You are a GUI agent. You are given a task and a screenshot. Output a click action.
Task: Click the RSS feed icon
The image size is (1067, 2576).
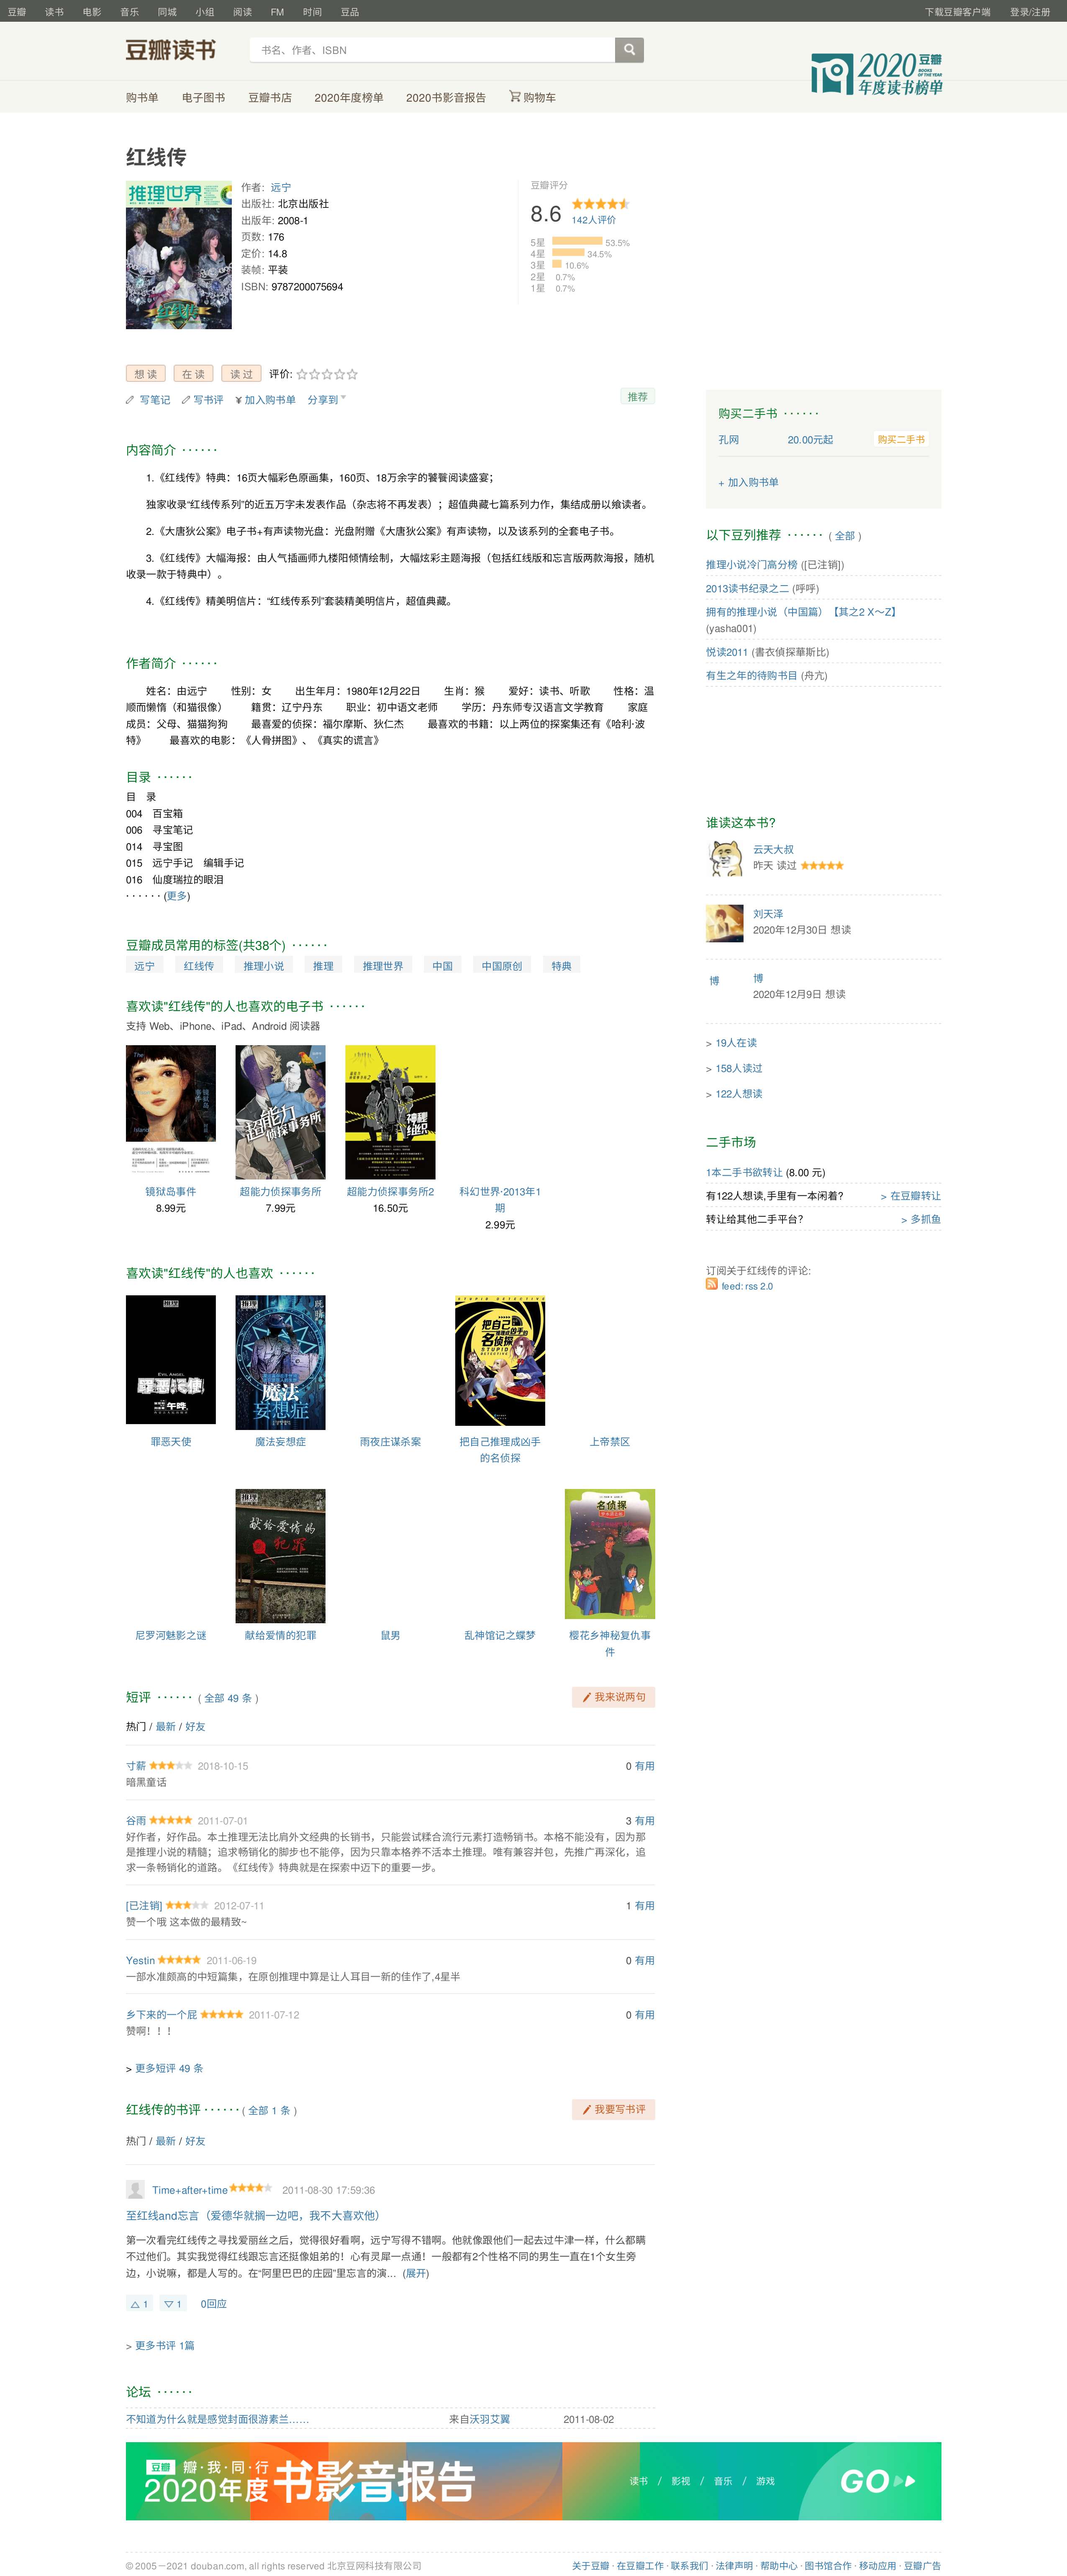click(711, 1285)
